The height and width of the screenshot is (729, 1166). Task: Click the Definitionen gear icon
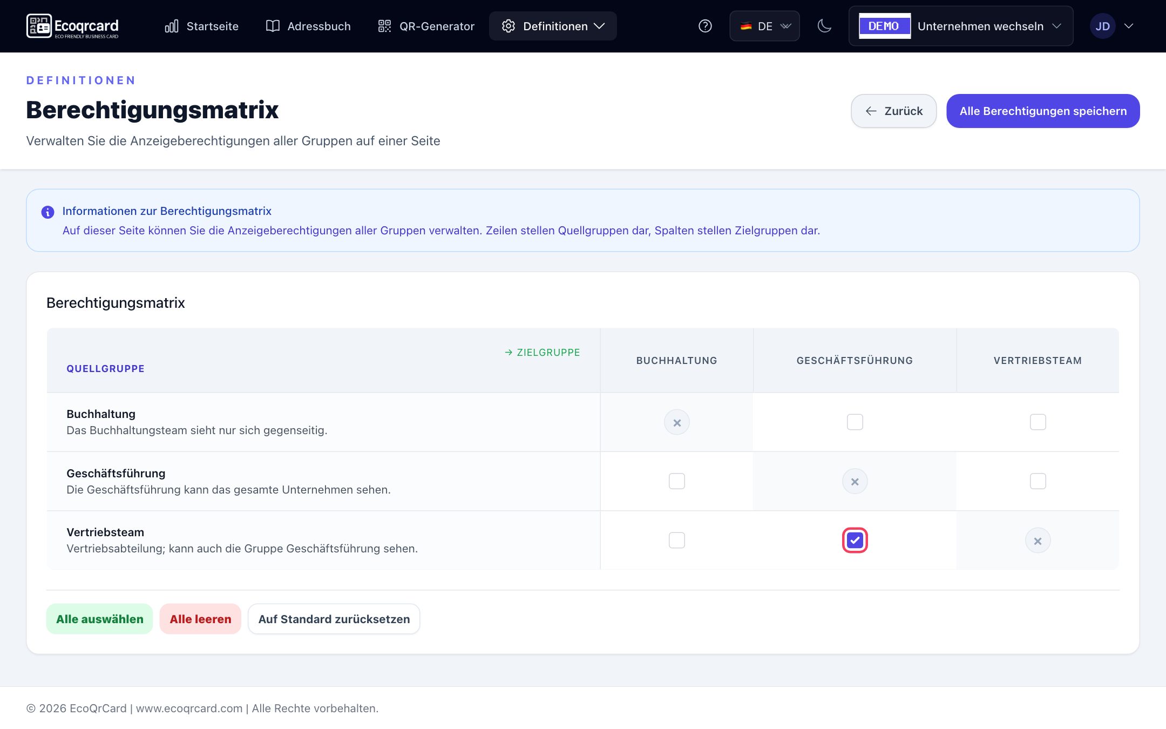point(508,26)
